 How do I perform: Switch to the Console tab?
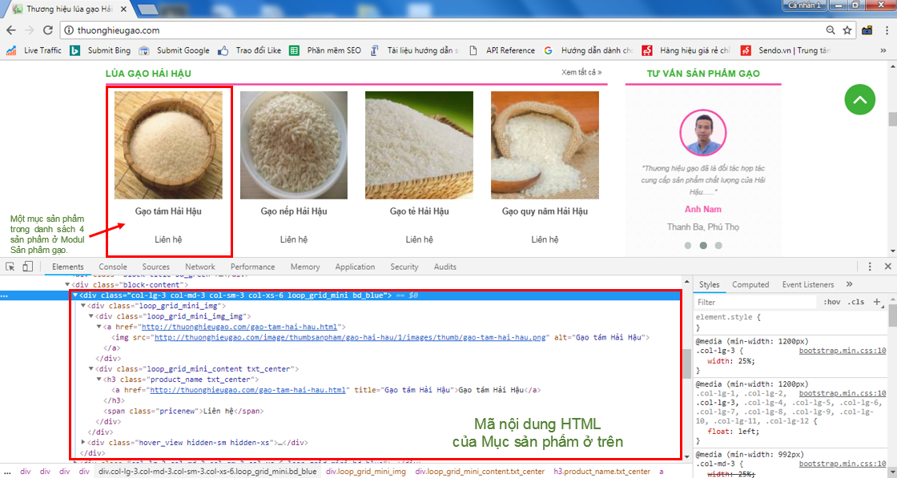(113, 267)
